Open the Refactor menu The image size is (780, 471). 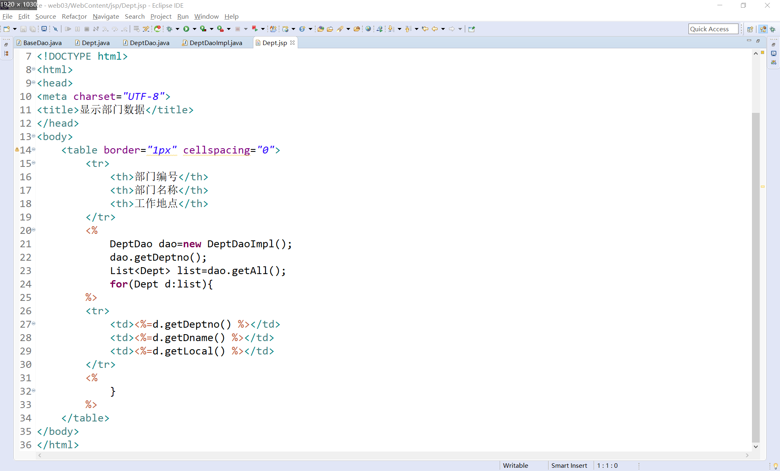74,16
